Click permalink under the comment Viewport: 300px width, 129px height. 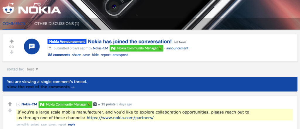(23, 125)
